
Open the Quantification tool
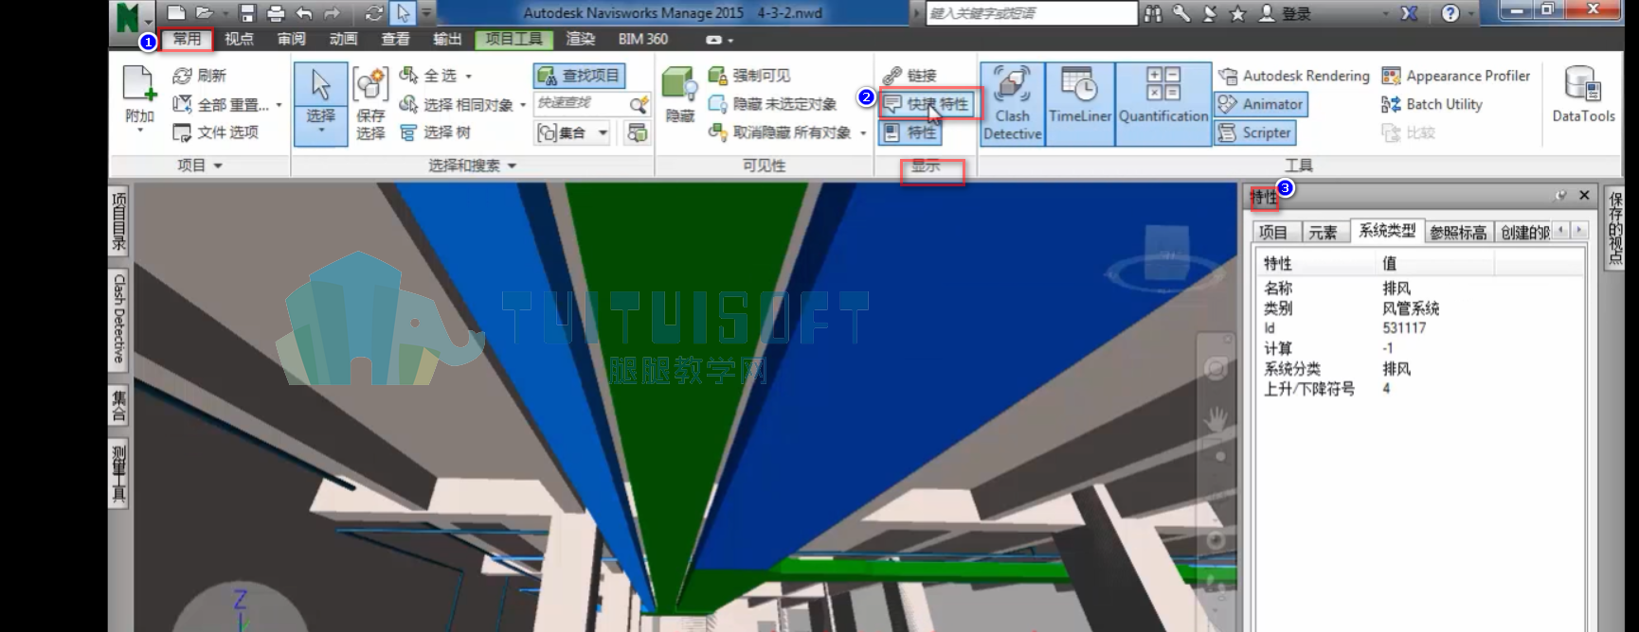coord(1163,104)
